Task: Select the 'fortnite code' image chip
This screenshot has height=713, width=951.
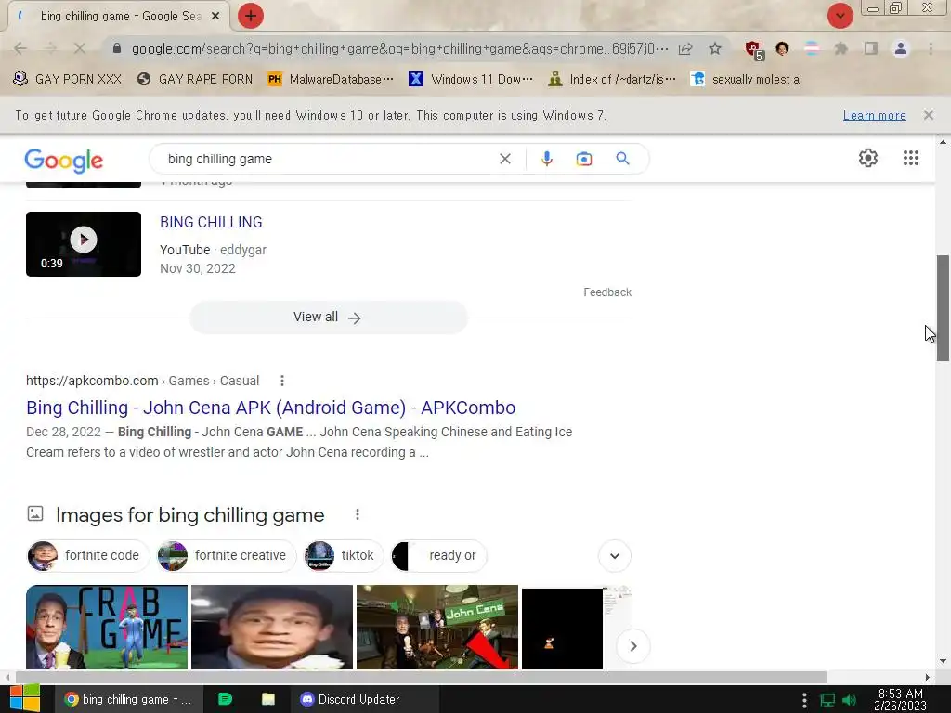Action: pyautogui.click(x=88, y=555)
